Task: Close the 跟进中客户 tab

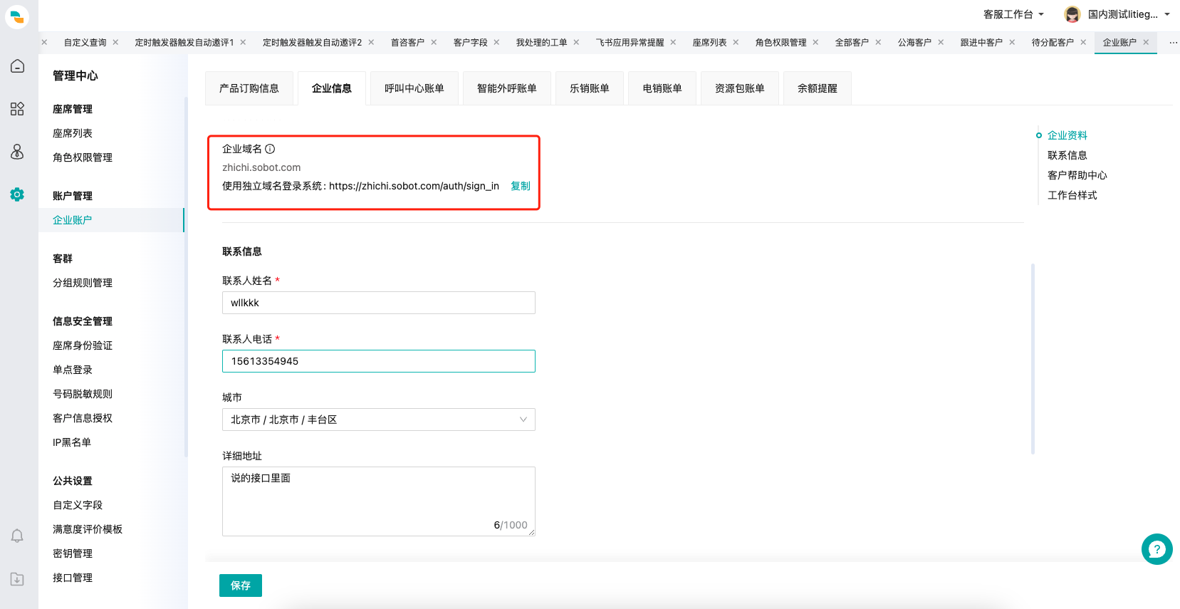Action: tap(1012, 43)
